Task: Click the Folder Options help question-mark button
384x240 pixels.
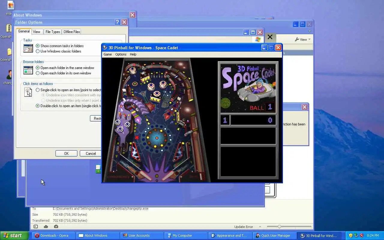Action: 117,22
